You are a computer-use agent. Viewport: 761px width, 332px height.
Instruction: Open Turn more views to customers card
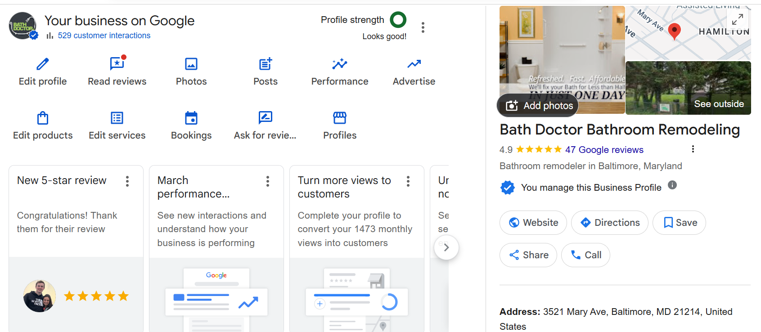click(357, 248)
